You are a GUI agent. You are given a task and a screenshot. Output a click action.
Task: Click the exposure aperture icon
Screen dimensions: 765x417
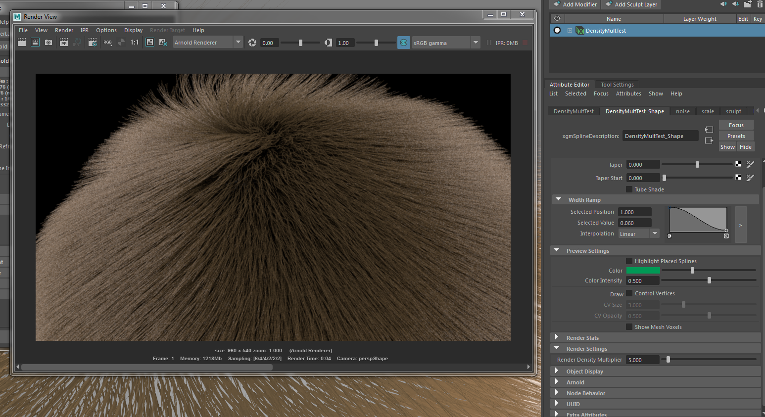point(252,43)
